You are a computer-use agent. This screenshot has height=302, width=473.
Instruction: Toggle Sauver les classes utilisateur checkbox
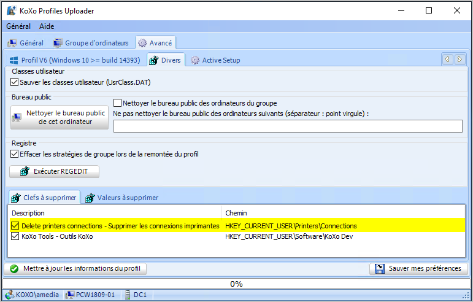[15, 82]
